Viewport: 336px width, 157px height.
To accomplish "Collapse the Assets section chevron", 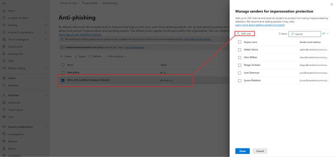I will (46, 78).
